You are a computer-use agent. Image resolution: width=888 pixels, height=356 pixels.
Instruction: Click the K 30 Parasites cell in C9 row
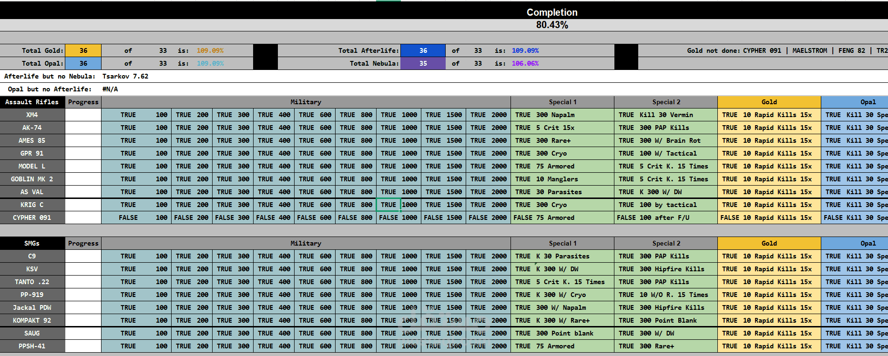[x=574, y=256]
